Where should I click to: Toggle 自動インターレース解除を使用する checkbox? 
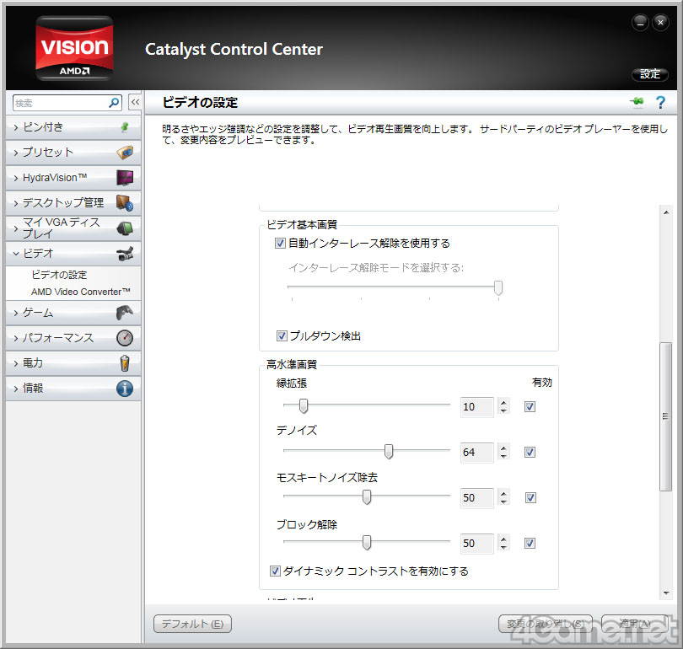click(x=280, y=243)
